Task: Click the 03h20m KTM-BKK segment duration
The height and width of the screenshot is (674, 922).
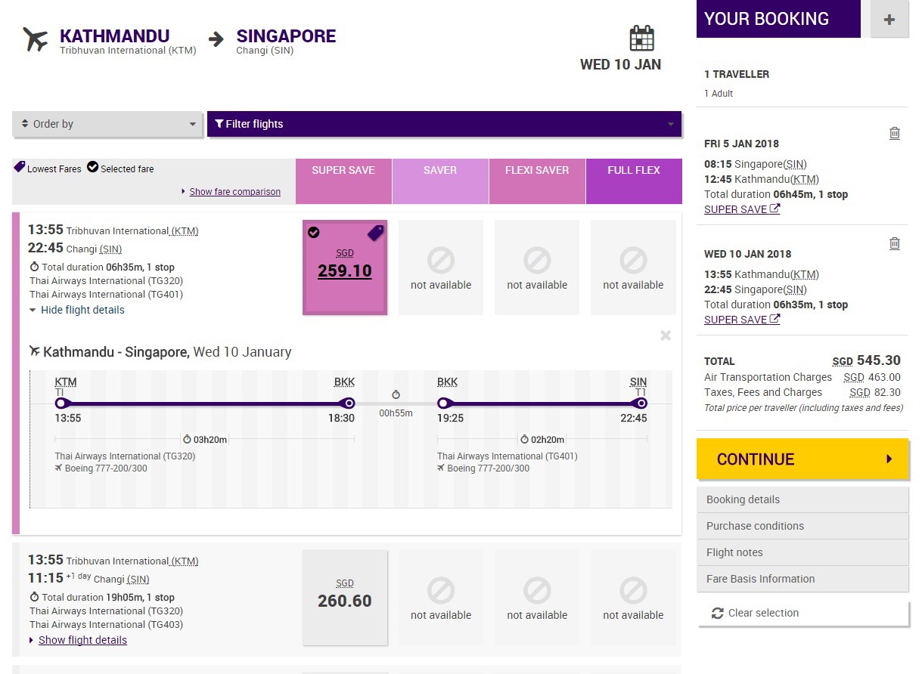Action: [204, 439]
